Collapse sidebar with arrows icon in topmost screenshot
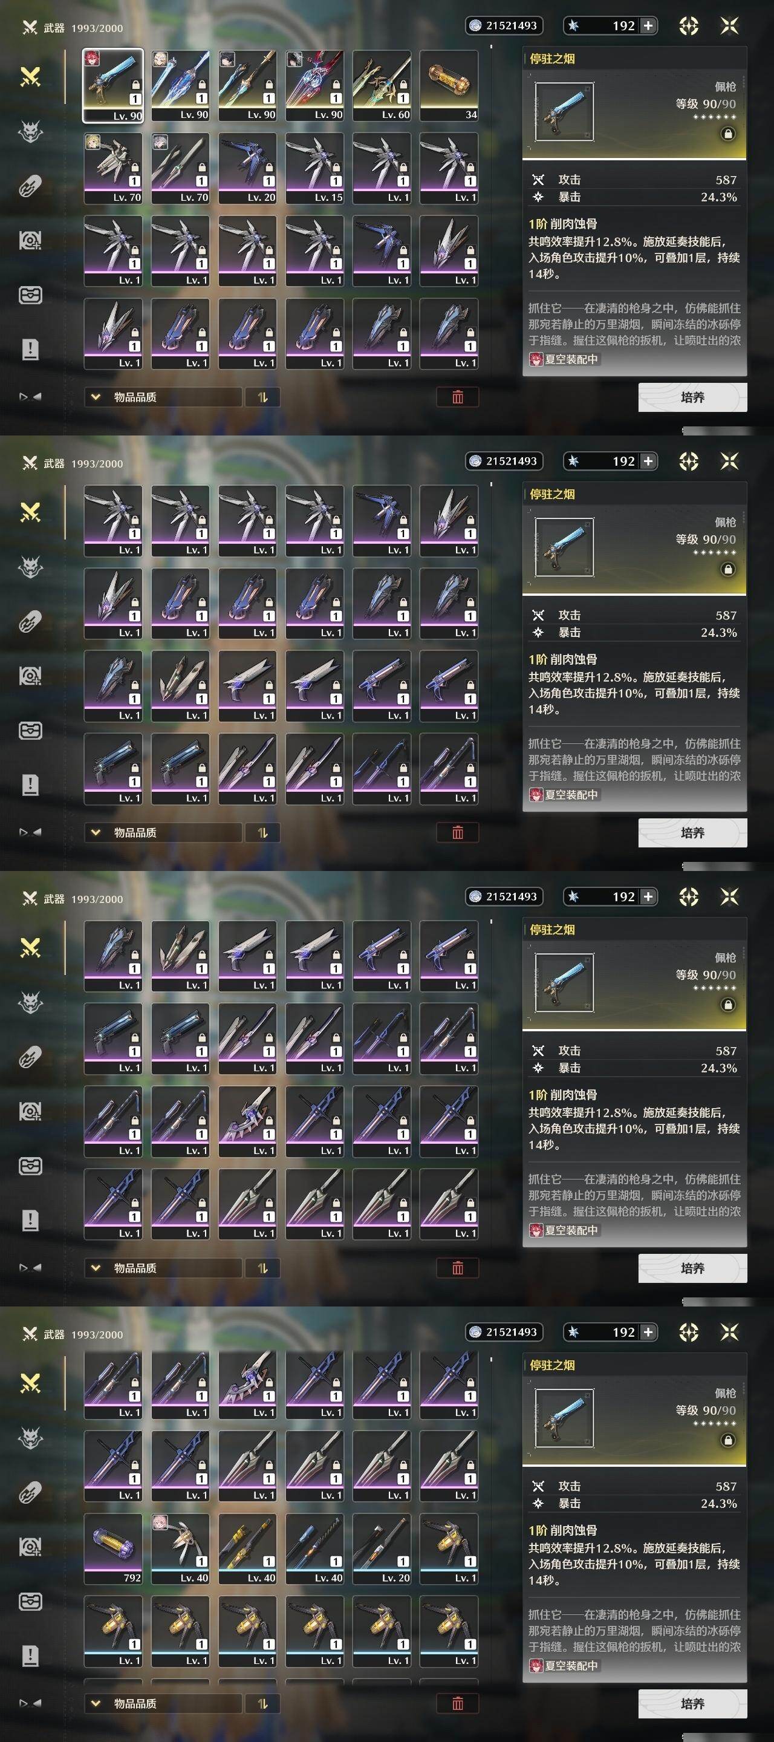The width and height of the screenshot is (774, 1742). pyautogui.click(x=30, y=397)
